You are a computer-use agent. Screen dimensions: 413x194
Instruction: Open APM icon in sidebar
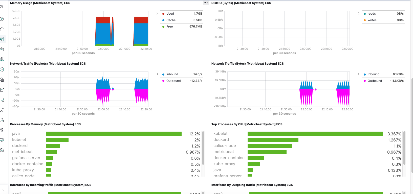pos(2,100)
